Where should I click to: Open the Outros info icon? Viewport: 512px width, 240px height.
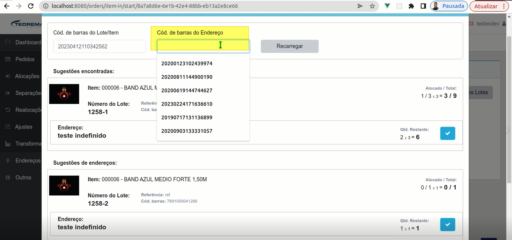pyautogui.click(x=8, y=177)
